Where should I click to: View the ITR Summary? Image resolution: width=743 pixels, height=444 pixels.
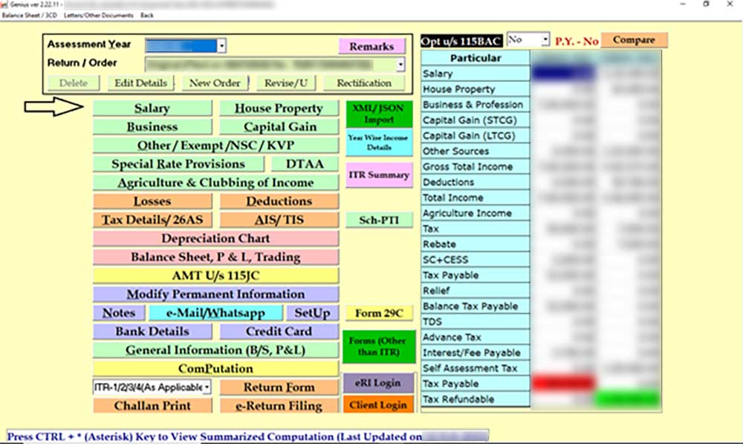pyautogui.click(x=378, y=176)
